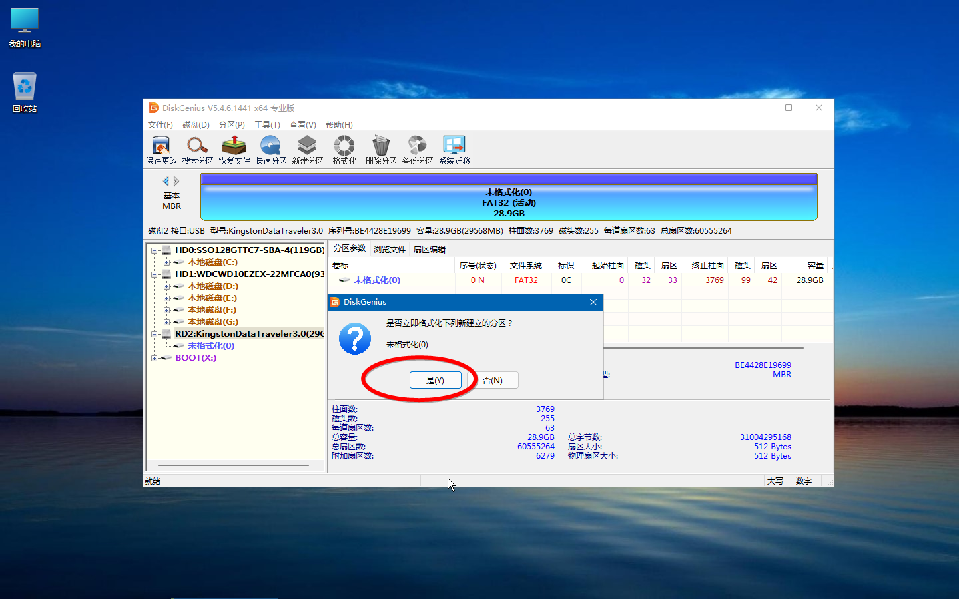Expand the 本地磁盘(D:) tree node

[x=166, y=286]
